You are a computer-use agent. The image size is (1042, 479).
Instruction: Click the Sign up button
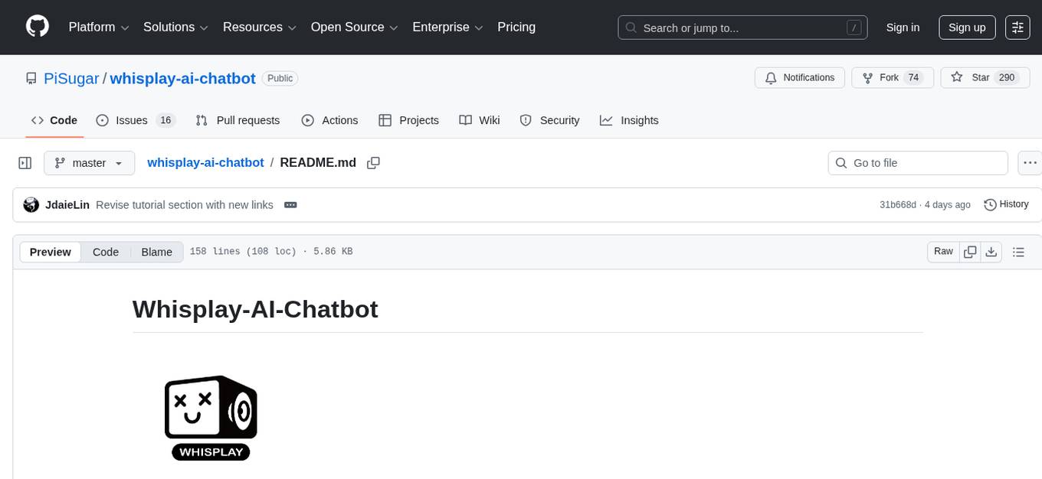(966, 27)
